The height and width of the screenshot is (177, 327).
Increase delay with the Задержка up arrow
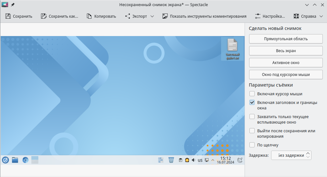(x=308, y=154)
